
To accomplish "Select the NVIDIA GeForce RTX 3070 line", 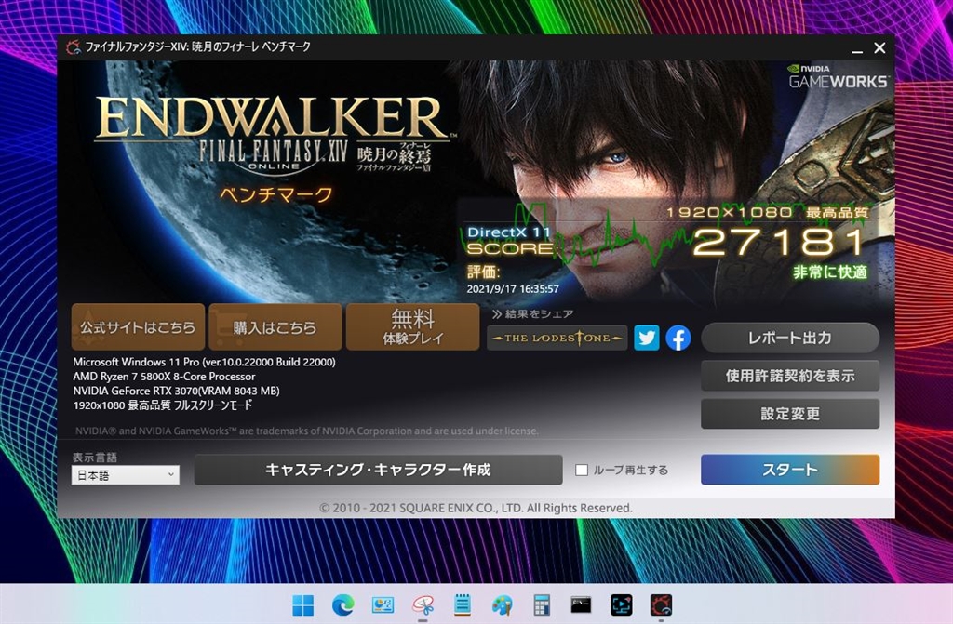I will [x=176, y=391].
